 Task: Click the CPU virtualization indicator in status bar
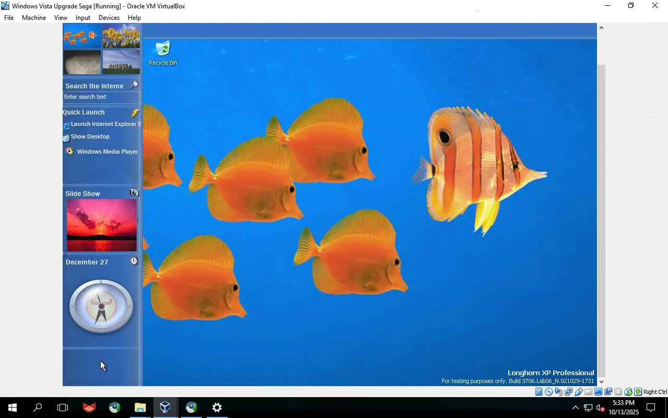(618, 392)
